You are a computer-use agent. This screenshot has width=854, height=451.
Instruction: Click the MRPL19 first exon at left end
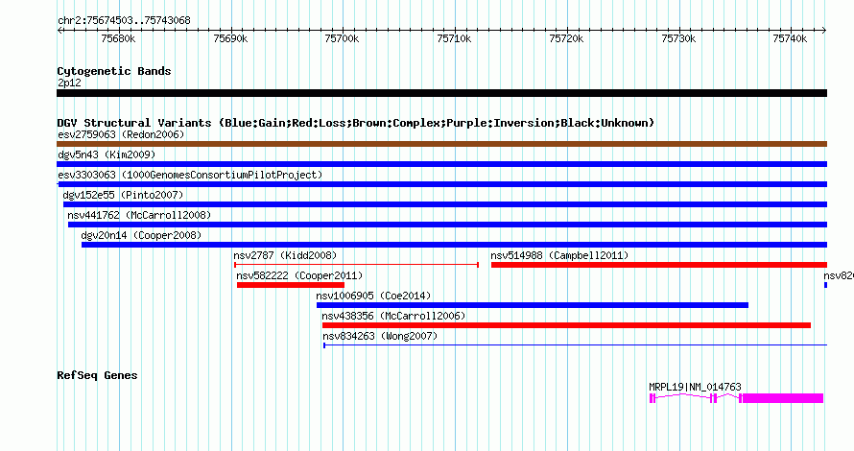click(x=652, y=398)
